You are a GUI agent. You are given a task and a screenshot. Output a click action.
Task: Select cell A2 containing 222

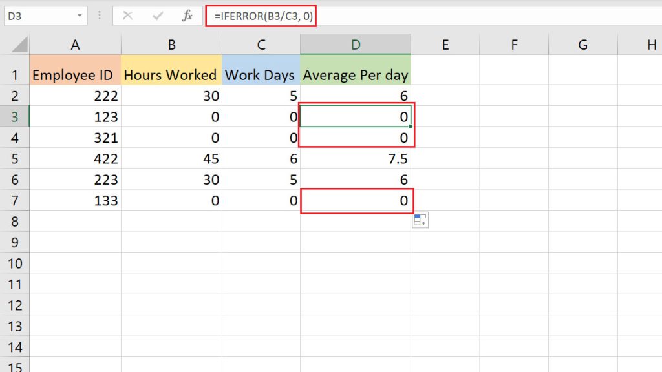pyautogui.click(x=75, y=96)
